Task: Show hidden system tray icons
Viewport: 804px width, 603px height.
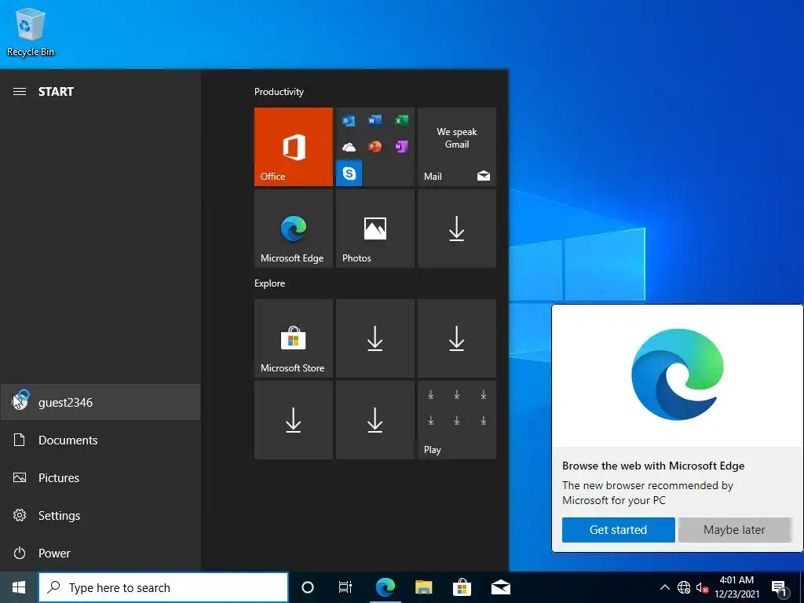Action: 664,587
